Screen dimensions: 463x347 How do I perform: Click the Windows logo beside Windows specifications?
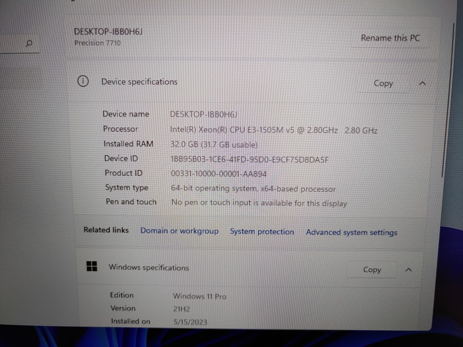pos(92,266)
